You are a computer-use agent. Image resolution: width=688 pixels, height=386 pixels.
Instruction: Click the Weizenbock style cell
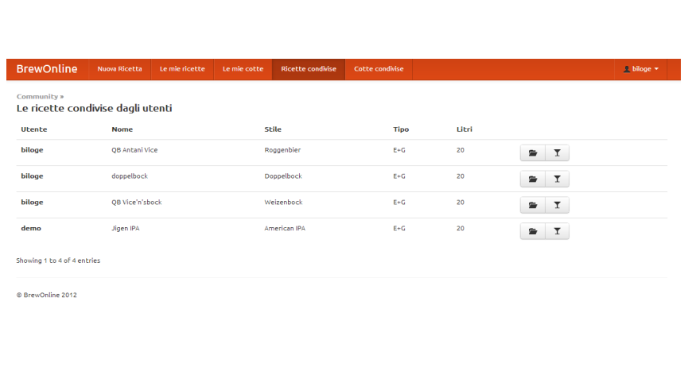[x=283, y=202]
